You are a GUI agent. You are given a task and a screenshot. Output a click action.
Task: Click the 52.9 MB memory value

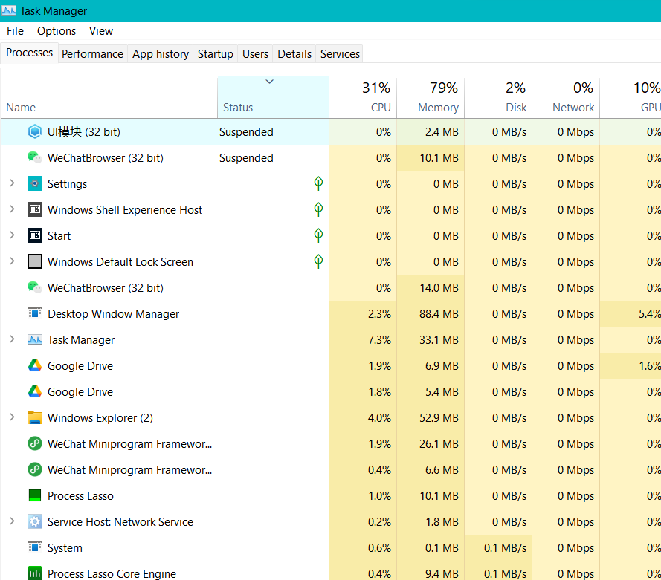click(x=439, y=418)
